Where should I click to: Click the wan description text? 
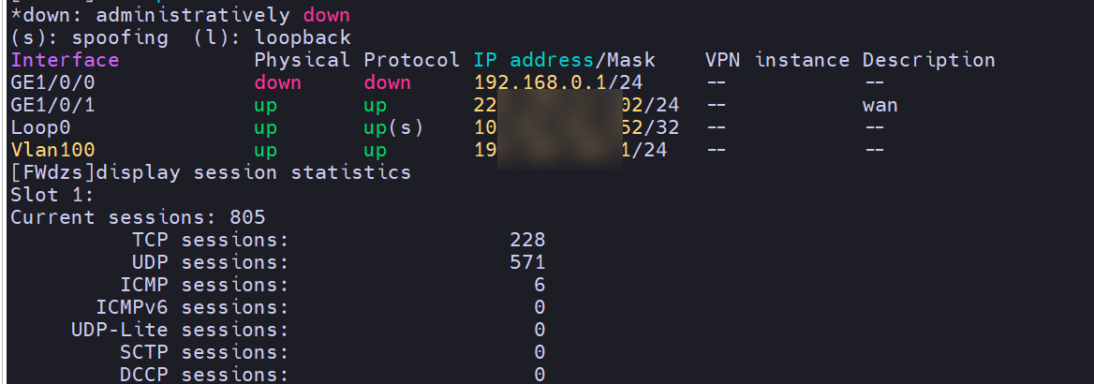880,106
